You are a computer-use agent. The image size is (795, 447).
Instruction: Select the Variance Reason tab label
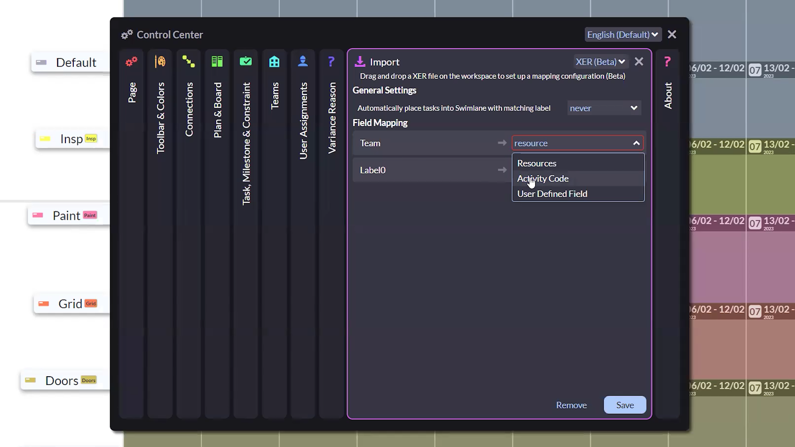332,118
